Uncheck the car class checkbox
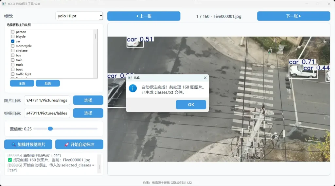Image resolution: width=335 pixels, height=186 pixels. [13, 41]
